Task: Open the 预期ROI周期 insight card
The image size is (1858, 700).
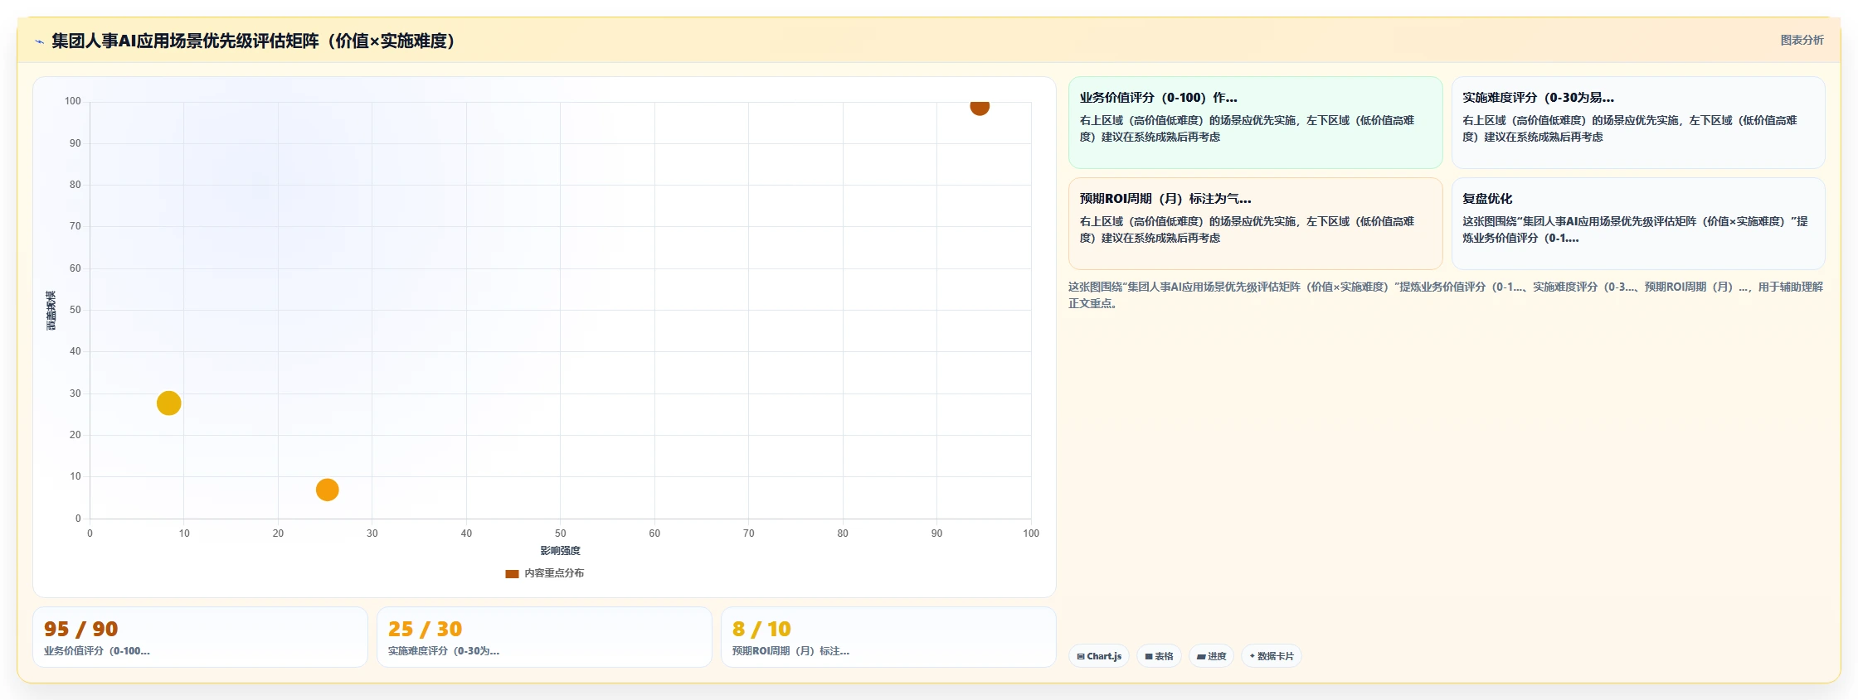Action: pos(1255,224)
